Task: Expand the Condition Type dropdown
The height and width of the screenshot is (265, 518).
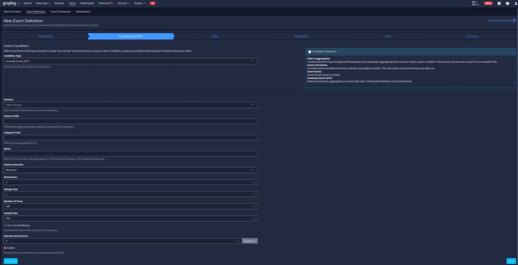Action: pyautogui.click(x=131, y=61)
